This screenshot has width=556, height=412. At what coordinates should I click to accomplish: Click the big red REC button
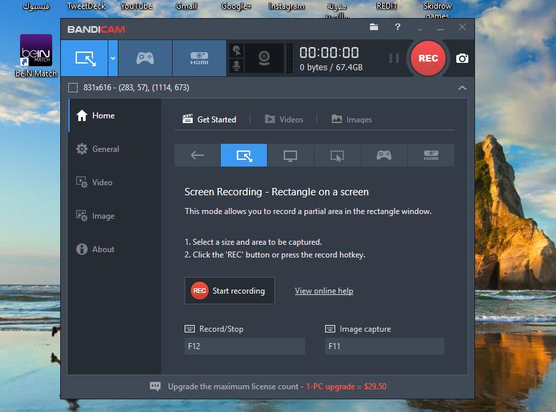(428, 58)
